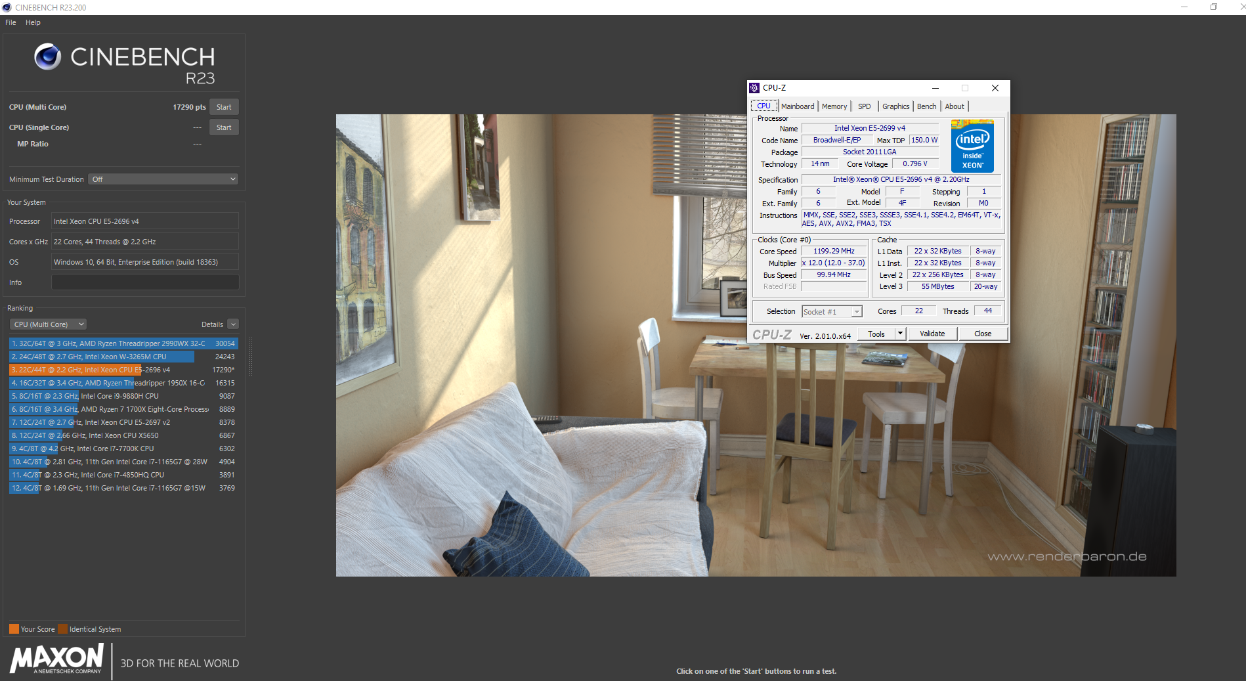Click the Close button in CPU-Z

pos(983,334)
